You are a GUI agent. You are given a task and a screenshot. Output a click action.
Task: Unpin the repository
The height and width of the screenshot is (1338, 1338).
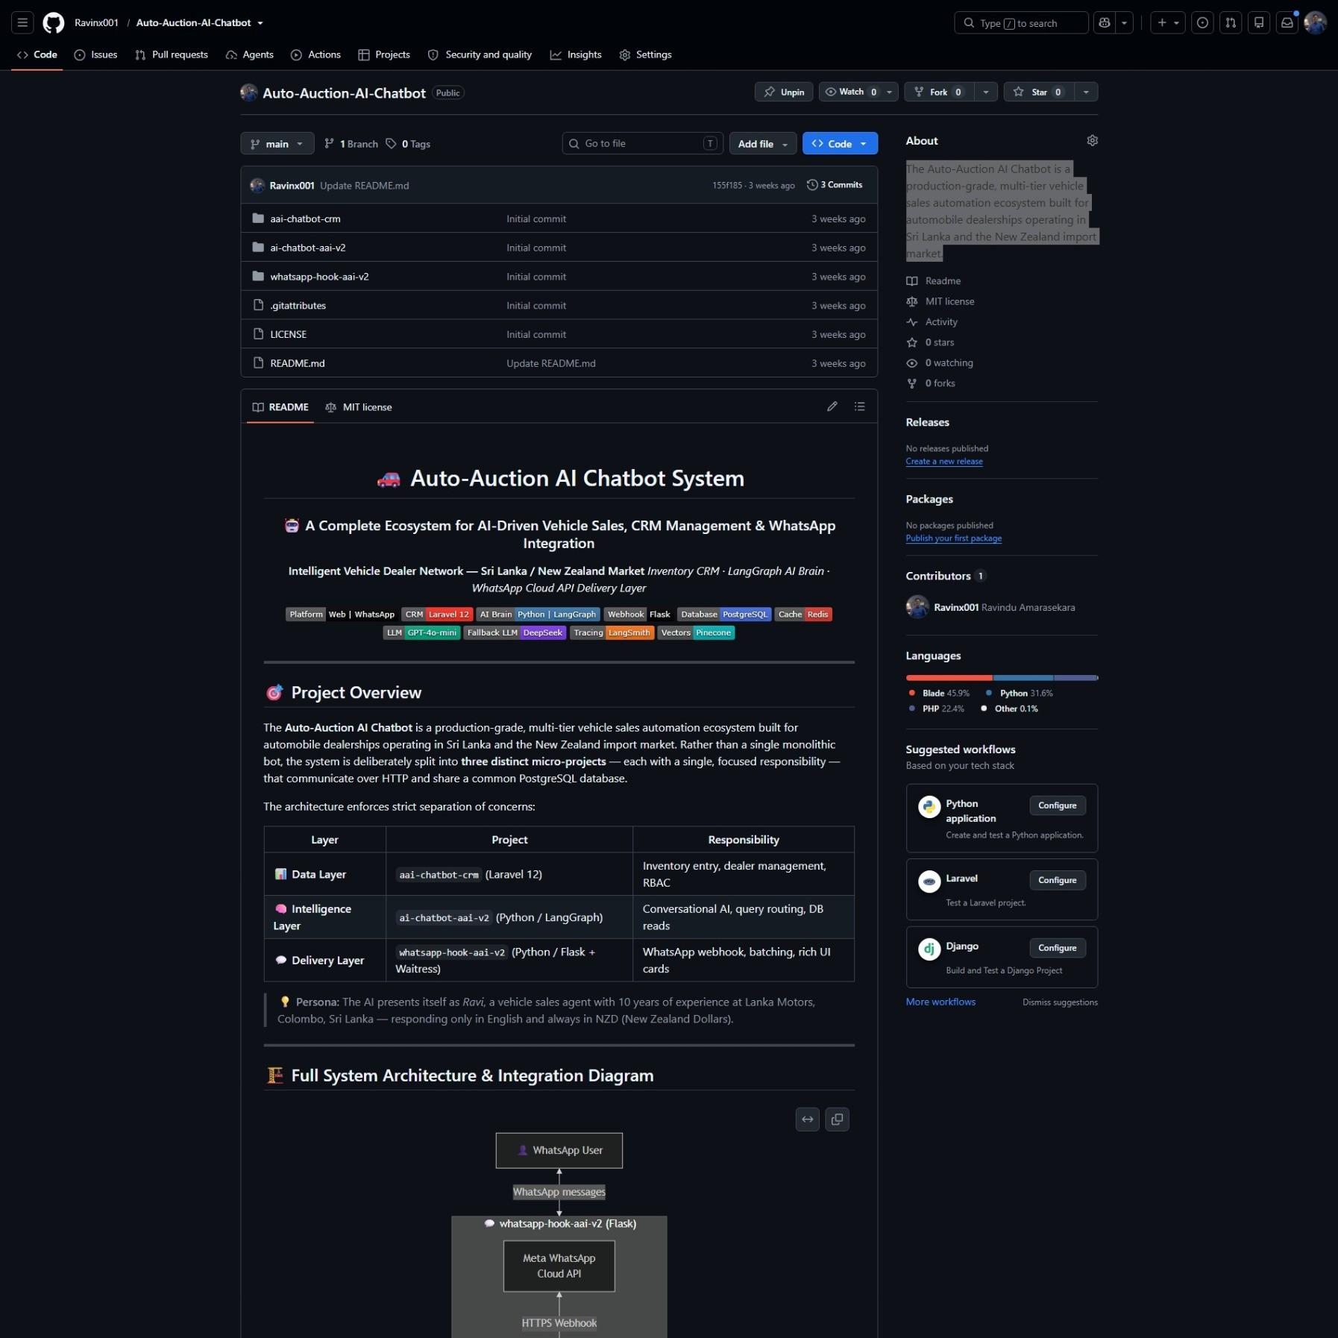coord(784,92)
